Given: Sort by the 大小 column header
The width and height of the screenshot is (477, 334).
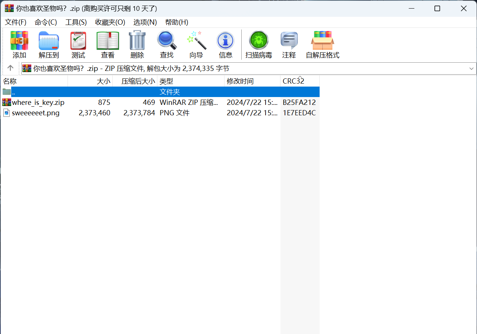Looking at the screenshot, I should pos(90,81).
